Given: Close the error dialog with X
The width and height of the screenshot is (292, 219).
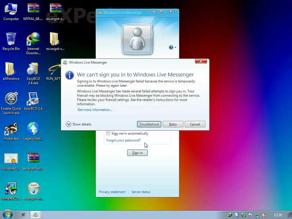Looking at the screenshot, I should tap(201, 61).
